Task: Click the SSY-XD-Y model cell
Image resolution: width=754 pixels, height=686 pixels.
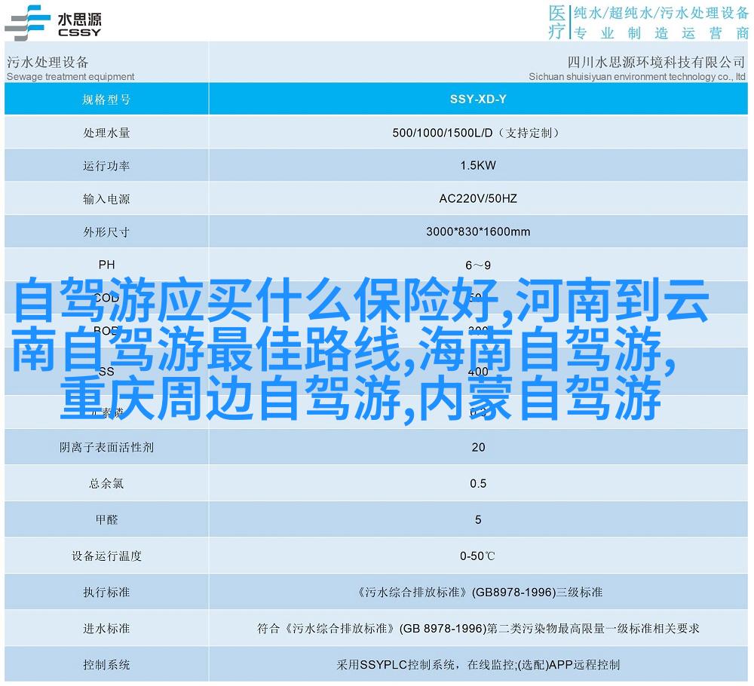Action: click(478, 99)
